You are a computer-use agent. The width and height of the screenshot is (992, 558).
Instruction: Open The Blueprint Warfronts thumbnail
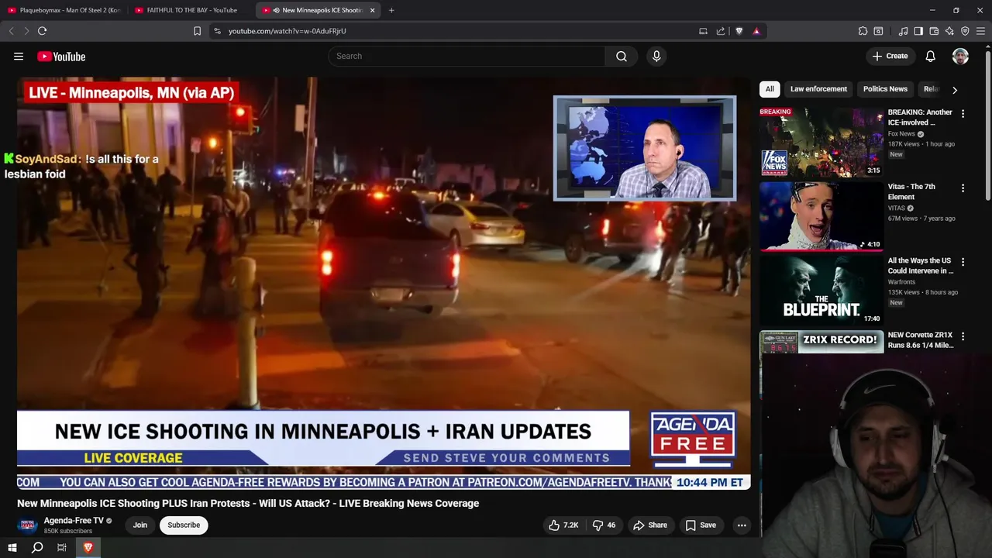tap(821, 291)
